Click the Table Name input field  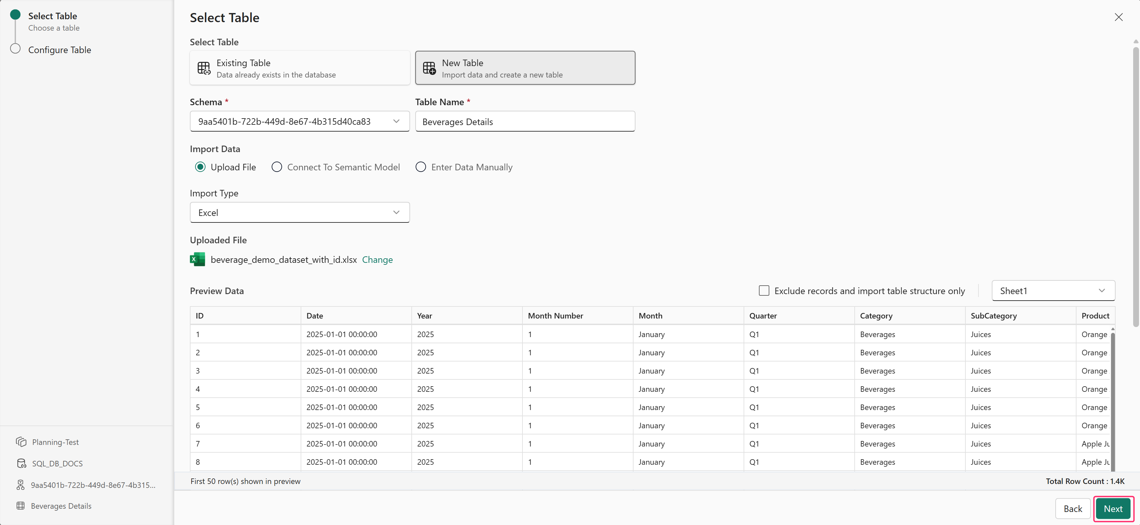(x=525, y=121)
